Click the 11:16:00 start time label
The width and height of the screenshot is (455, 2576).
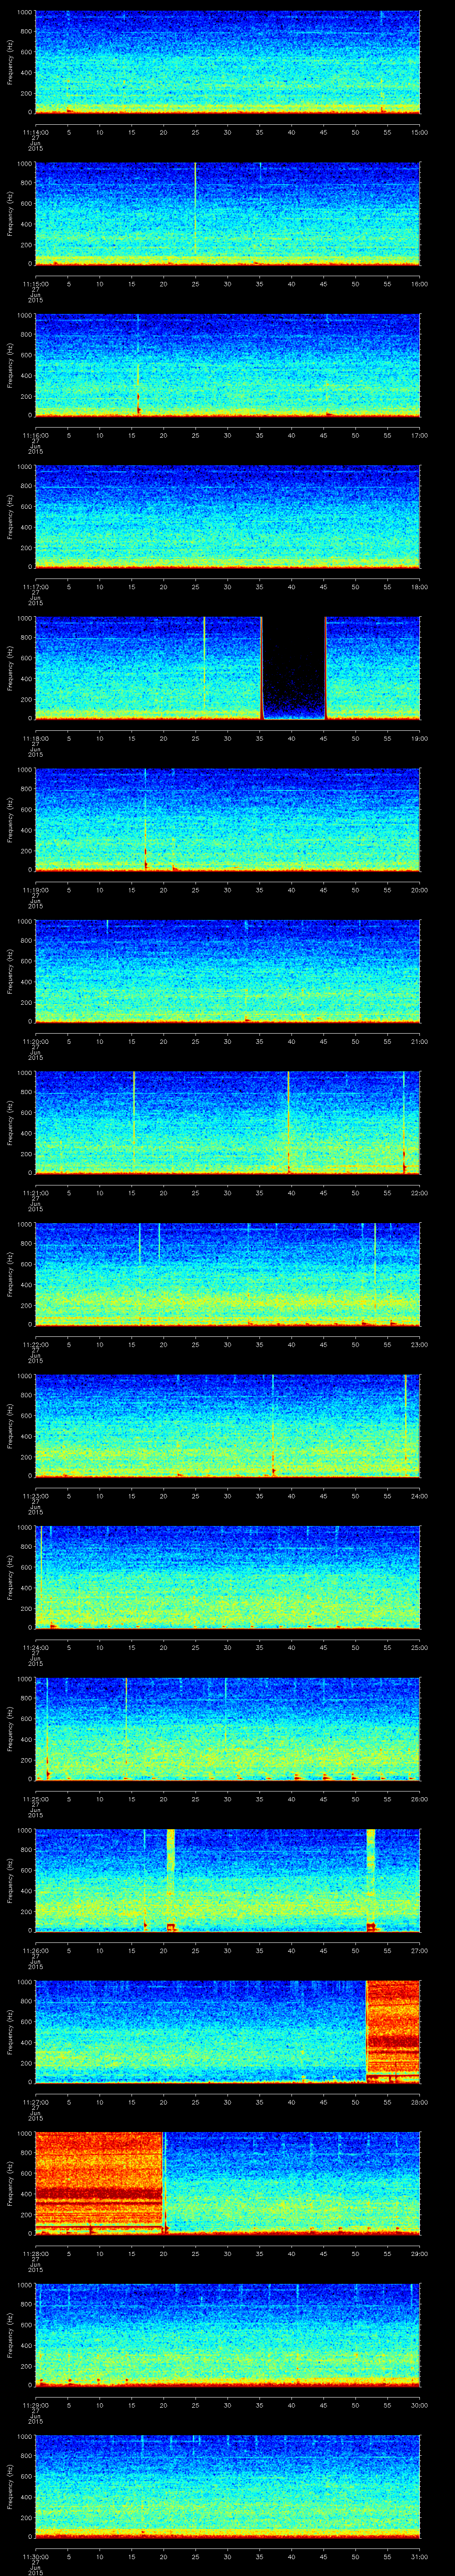pyautogui.click(x=35, y=435)
